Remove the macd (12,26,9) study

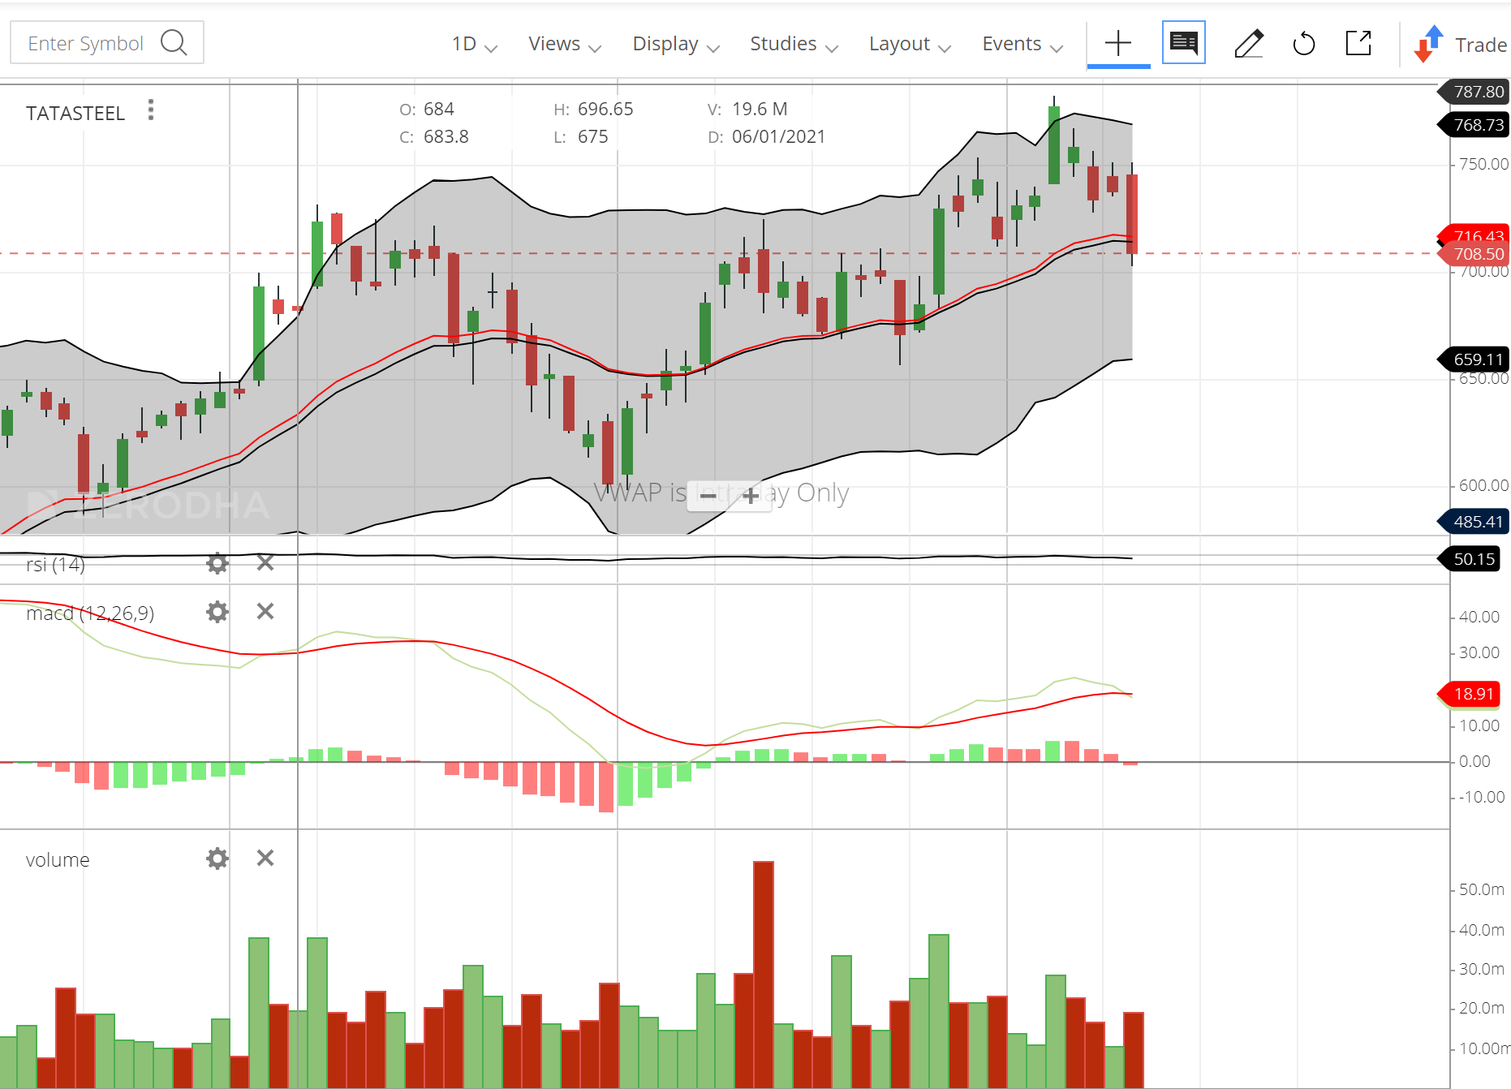(265, 611)
